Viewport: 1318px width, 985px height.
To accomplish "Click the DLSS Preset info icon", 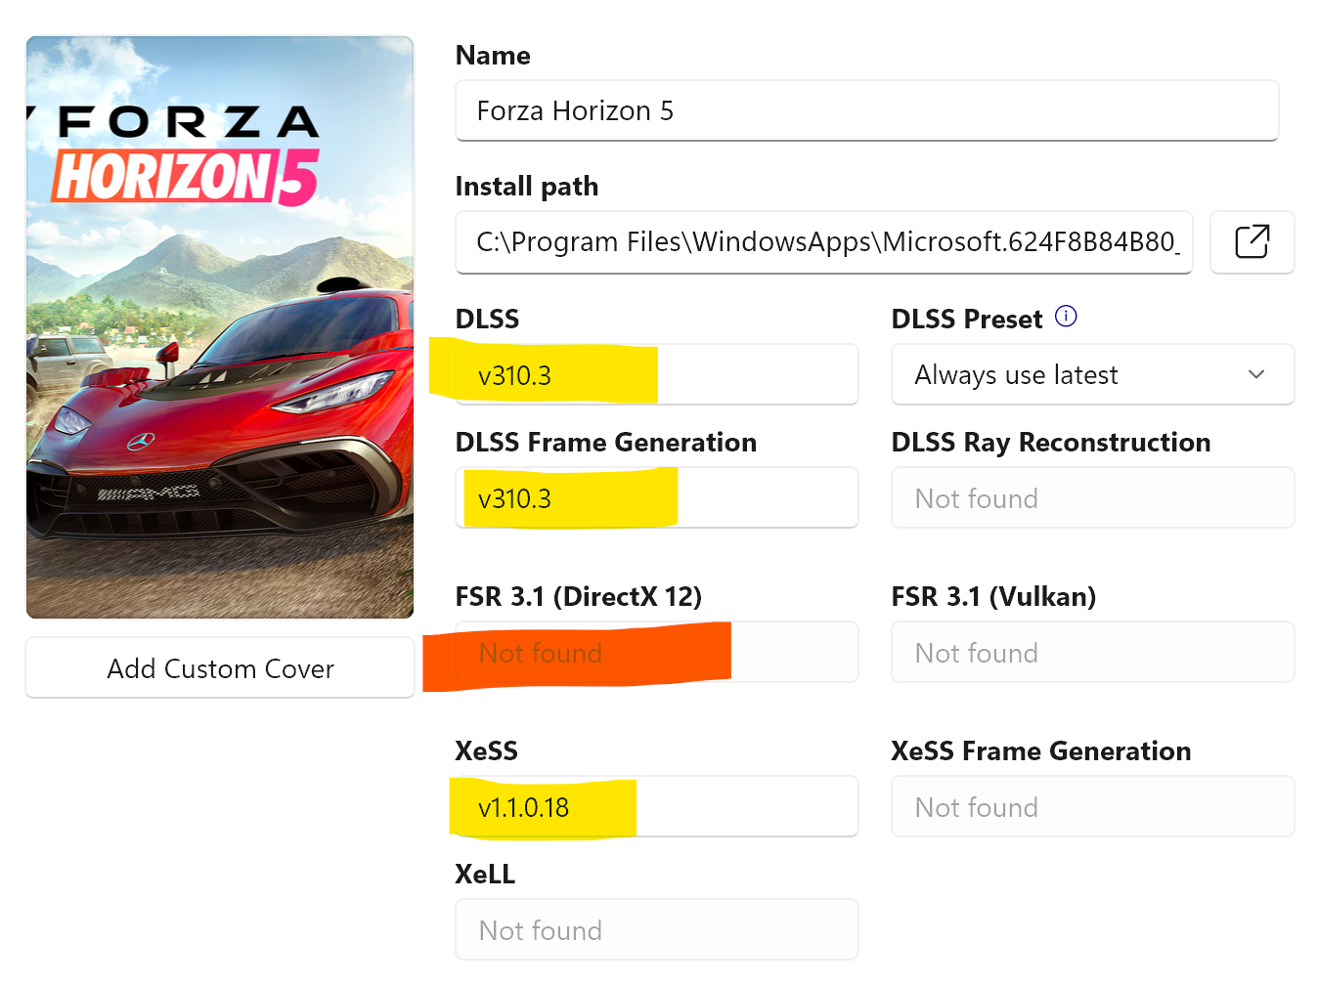I will (1066, 317).
